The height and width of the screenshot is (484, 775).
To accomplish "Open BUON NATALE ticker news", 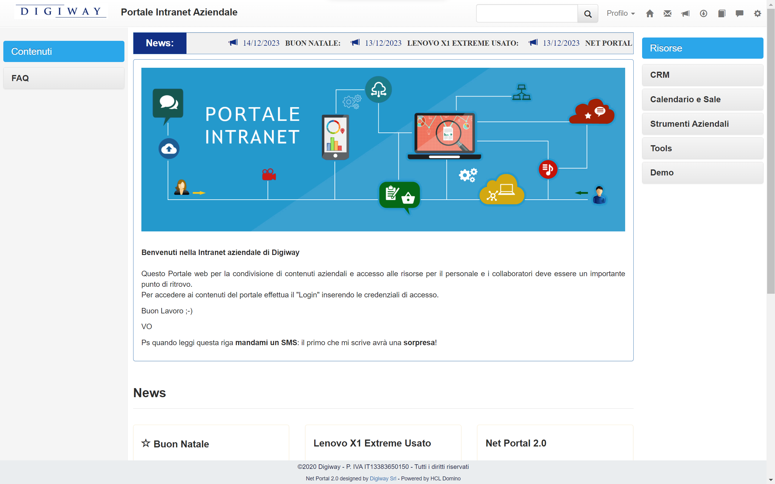I will click(312, 43).
